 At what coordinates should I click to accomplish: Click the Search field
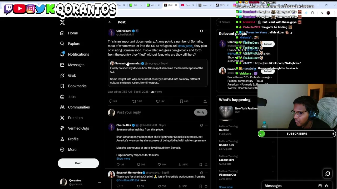click(226, 22)
